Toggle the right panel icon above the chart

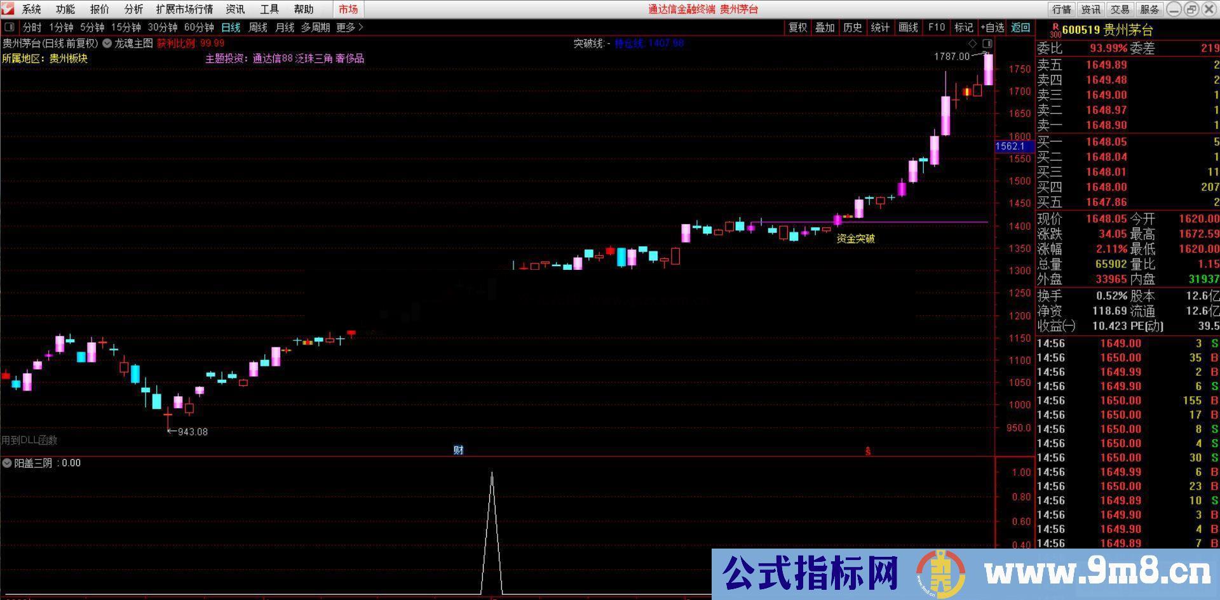(x=987, y=43)
